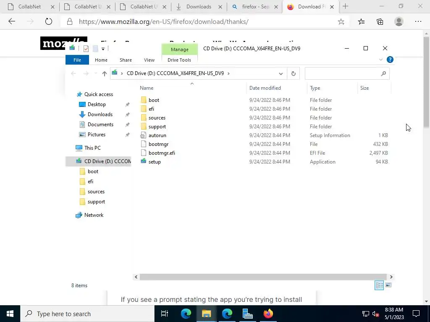
Task: Open address bar history dropdown
Action: 281,74
